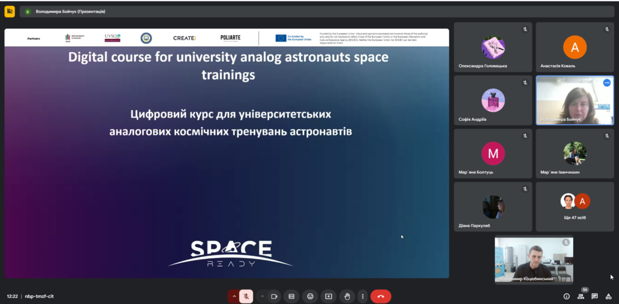619x304 pixels.
Task: Expand video settings arrow beside camera
Action: (262, 296)
